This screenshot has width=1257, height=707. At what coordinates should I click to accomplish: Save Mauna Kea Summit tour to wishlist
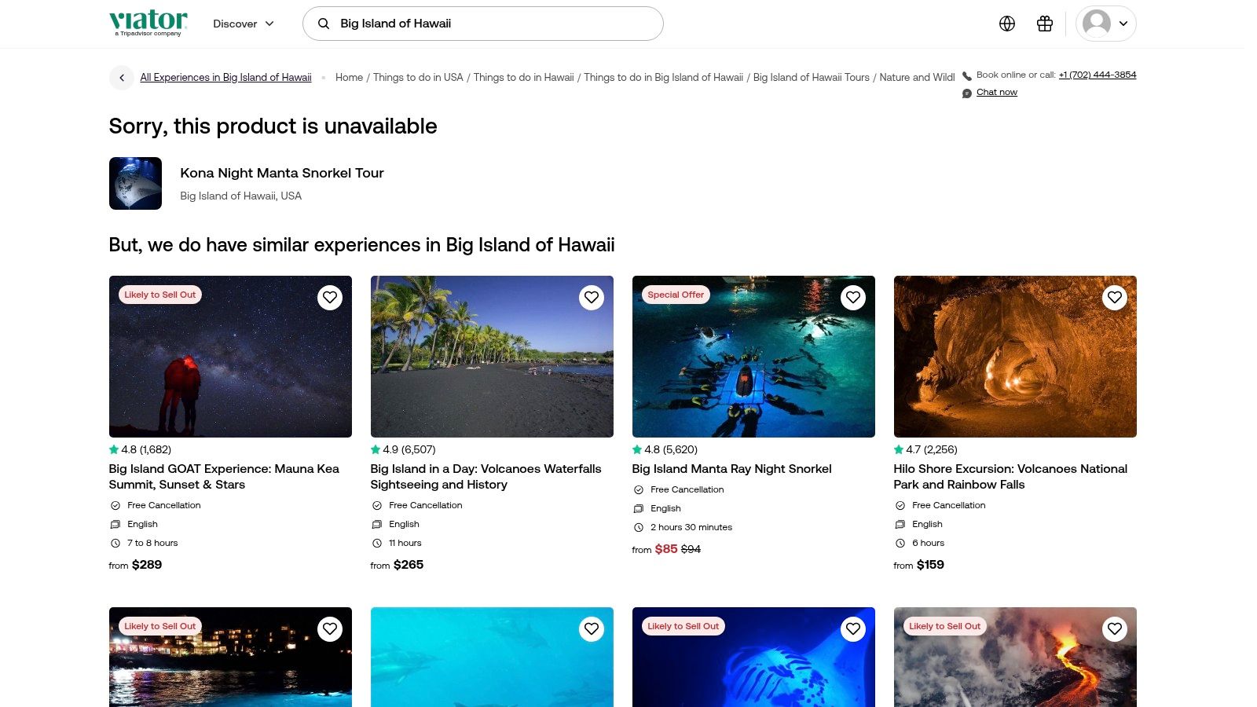pyautogui.click(x=330, y=298)
